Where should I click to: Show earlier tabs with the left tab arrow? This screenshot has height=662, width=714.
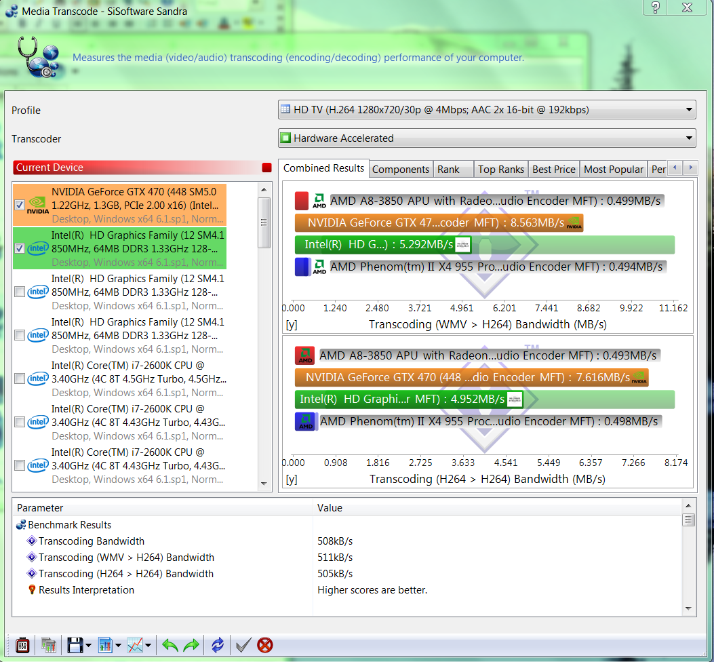tap(675, 168)
